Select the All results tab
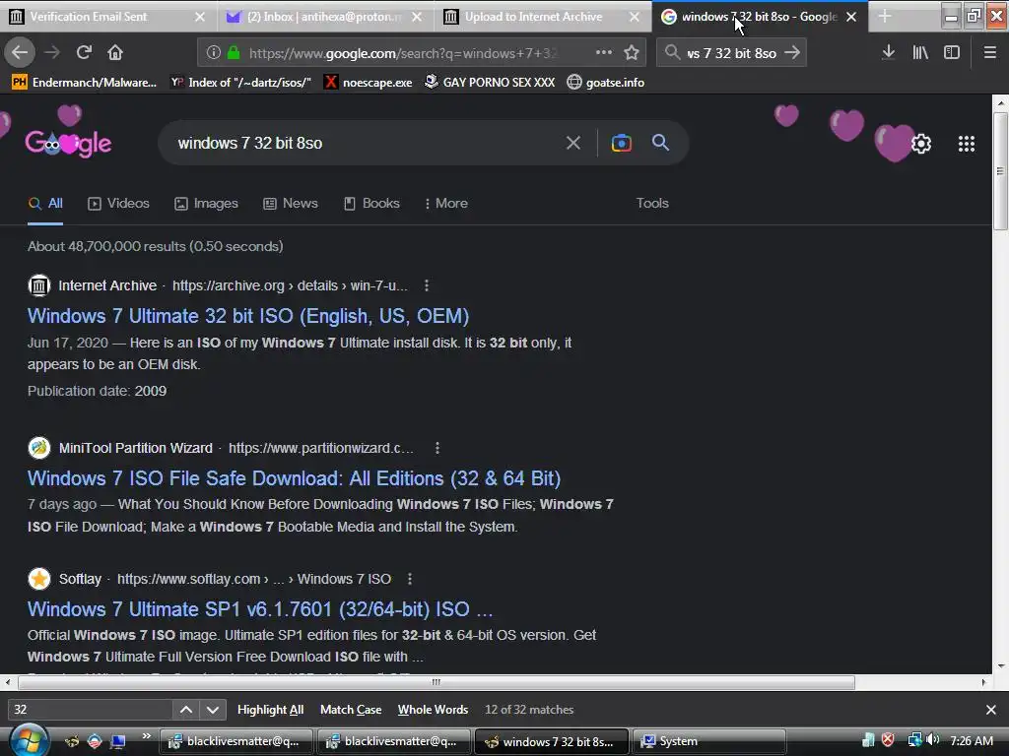Image resolution: width=1009 pixels, height=756 pixels. tap(45, 203)
